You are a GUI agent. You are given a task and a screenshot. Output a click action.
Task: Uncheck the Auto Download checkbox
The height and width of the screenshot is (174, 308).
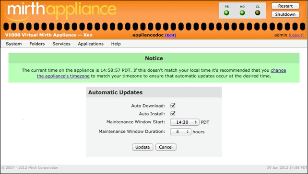[173, 106]
